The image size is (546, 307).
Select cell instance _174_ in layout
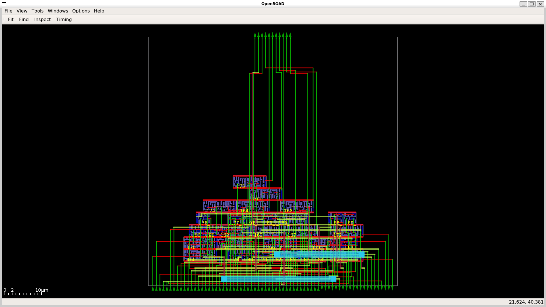(219, 206)
